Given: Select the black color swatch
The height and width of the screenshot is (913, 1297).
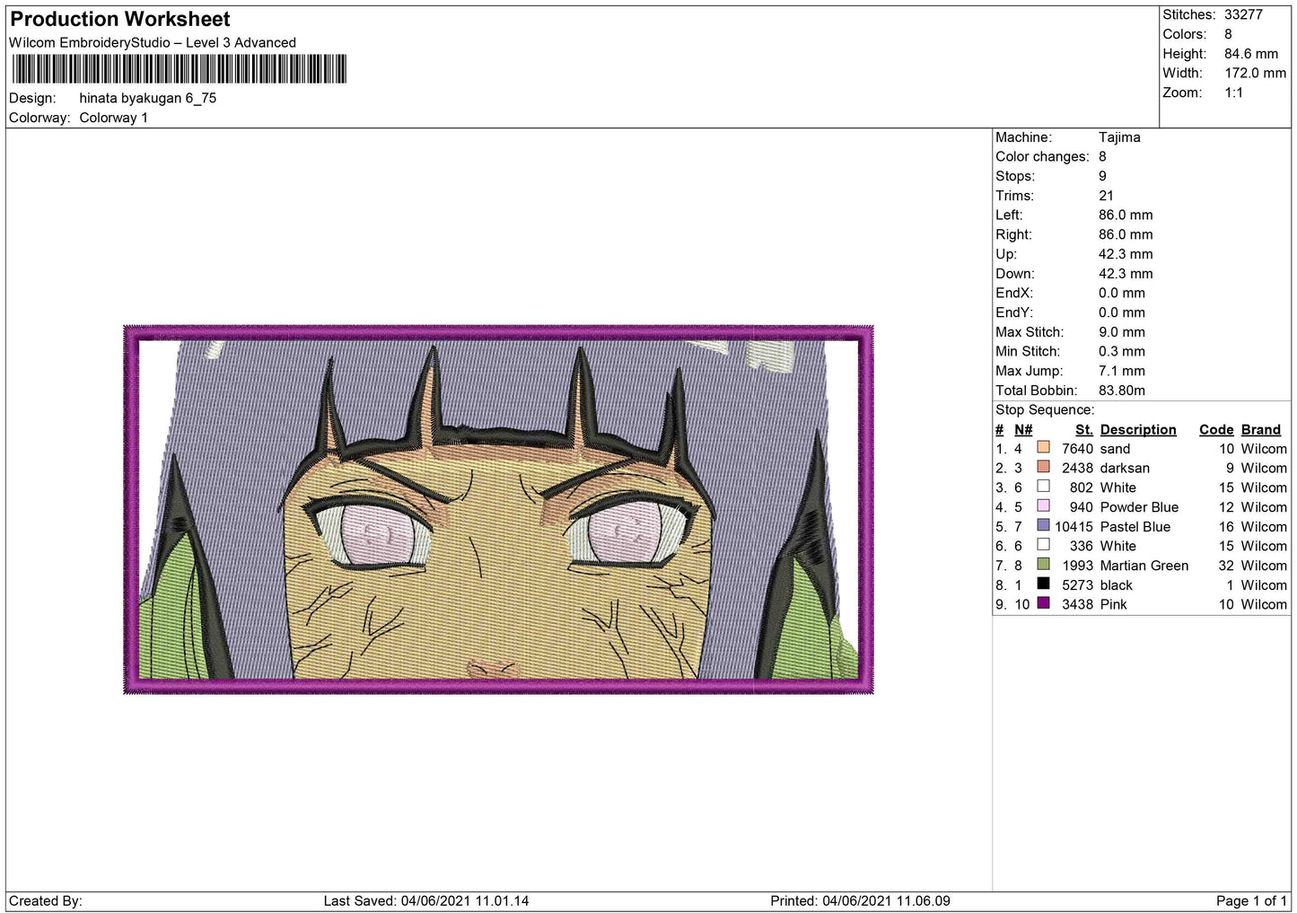Looking at the screenshot, I should [x=1043, y=584].
